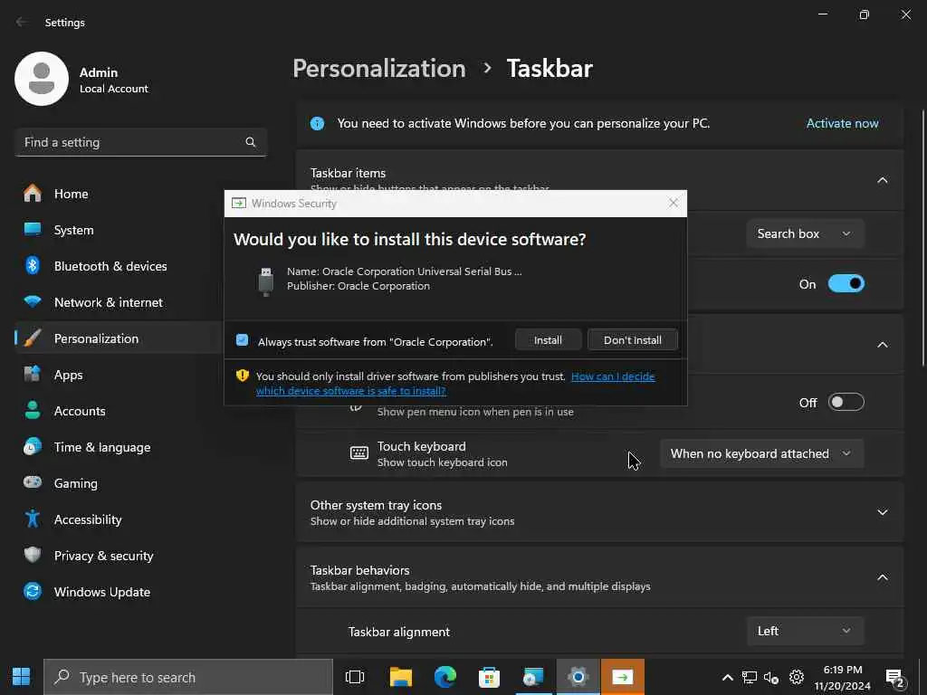Toggle Always trust Oracle Corporation checkbox
Image resolution: width=927 pixels, height=695 pixels.
point(242,340)
